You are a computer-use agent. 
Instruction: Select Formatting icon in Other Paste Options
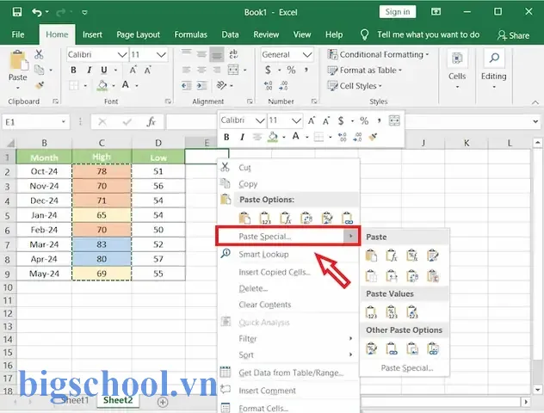tap(371, 348)
